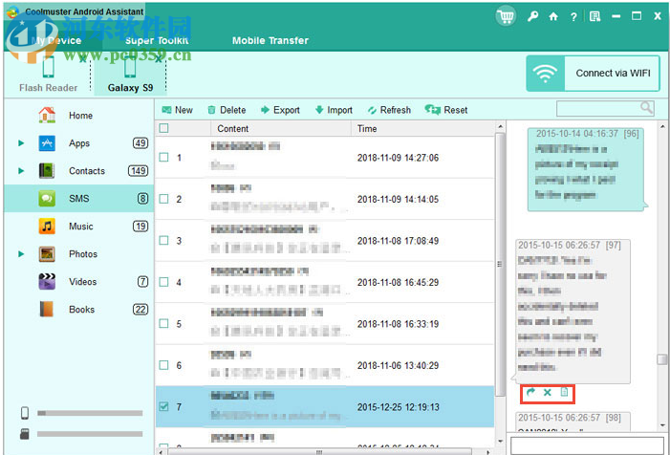Switch to My Device tab
The image size is (670, 455).
pos(56,40)
